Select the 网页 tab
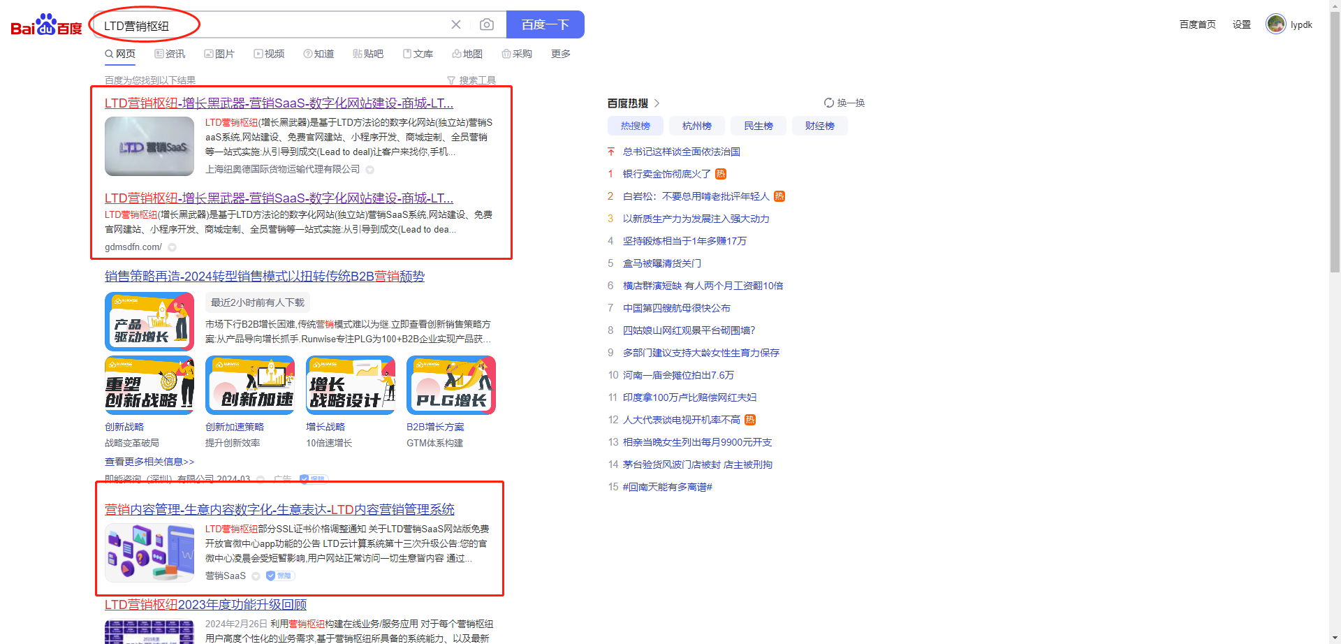 (x=120, y=54)
